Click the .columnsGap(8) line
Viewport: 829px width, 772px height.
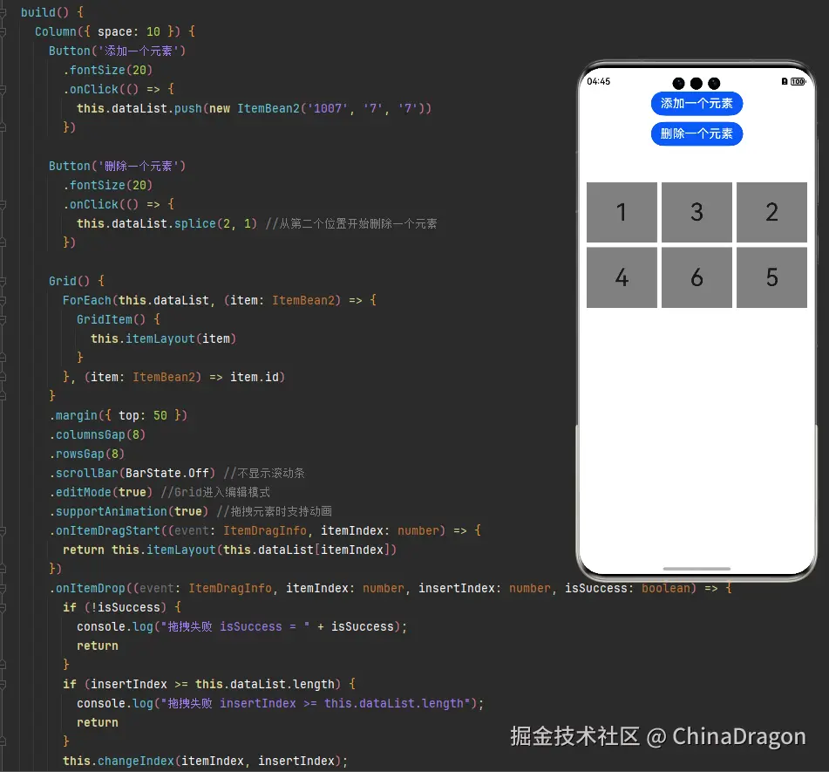[x=98, y=435]
